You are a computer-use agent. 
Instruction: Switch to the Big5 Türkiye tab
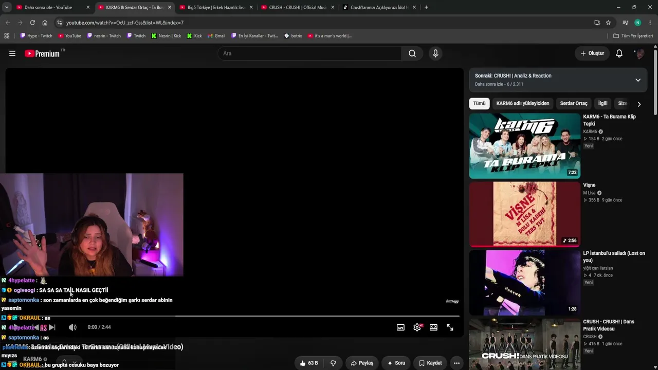point(216,7)
